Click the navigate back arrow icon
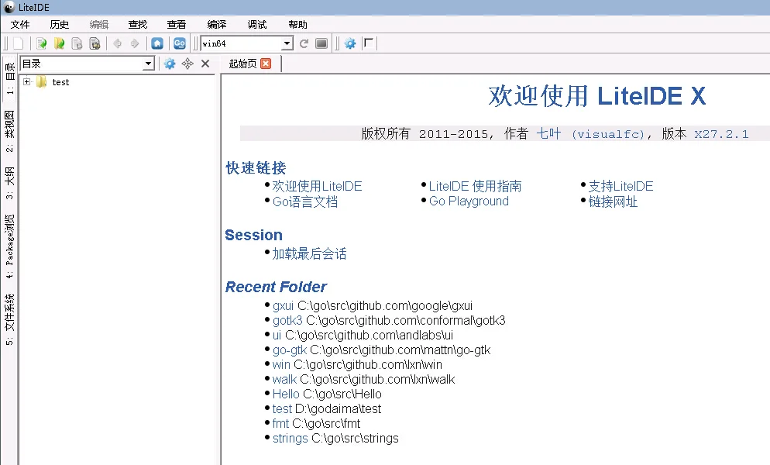770x465 pixels. tap(118, 43)
